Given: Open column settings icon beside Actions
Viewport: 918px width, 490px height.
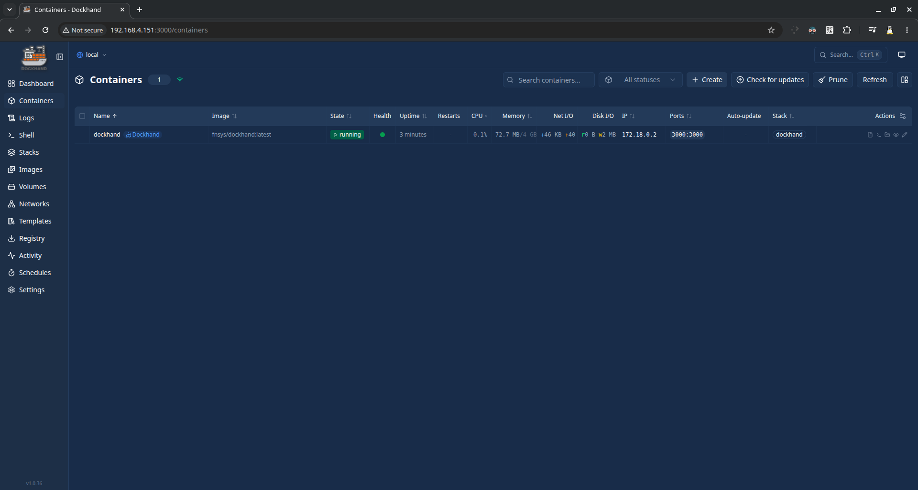Looking at the screenshot, I should (903, 116).
